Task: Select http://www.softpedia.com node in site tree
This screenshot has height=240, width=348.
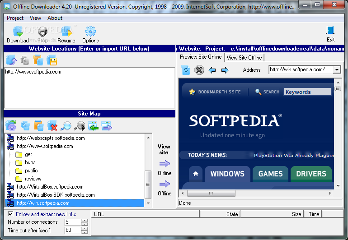Action: pos(45,146)
